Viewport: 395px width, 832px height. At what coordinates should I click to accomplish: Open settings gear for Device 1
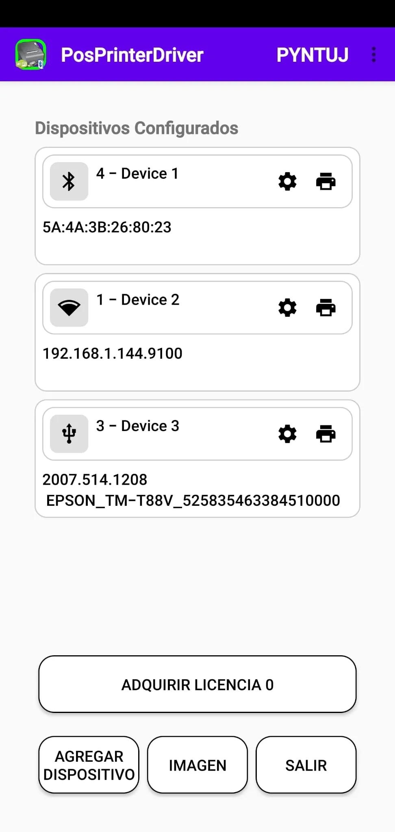coord(287,181)
